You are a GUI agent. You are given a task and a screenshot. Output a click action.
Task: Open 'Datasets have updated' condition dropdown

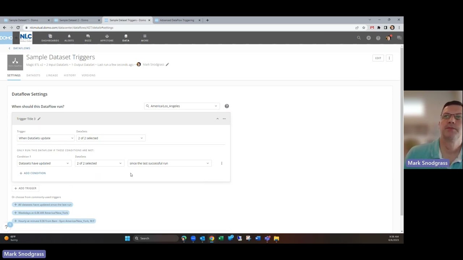[43, 163]
